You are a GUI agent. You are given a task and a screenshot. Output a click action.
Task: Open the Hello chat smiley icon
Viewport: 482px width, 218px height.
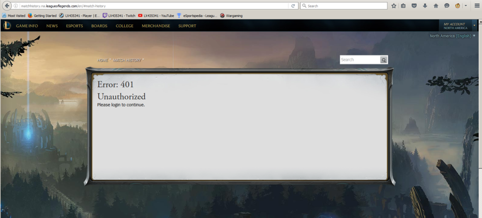pyautogui.click(x=447, y=6)
